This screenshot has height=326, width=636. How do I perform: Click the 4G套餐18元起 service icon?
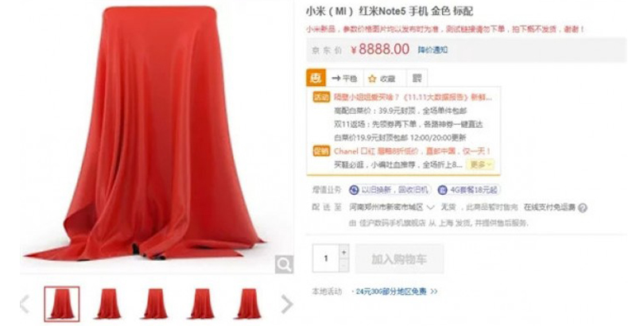[442, 190]
